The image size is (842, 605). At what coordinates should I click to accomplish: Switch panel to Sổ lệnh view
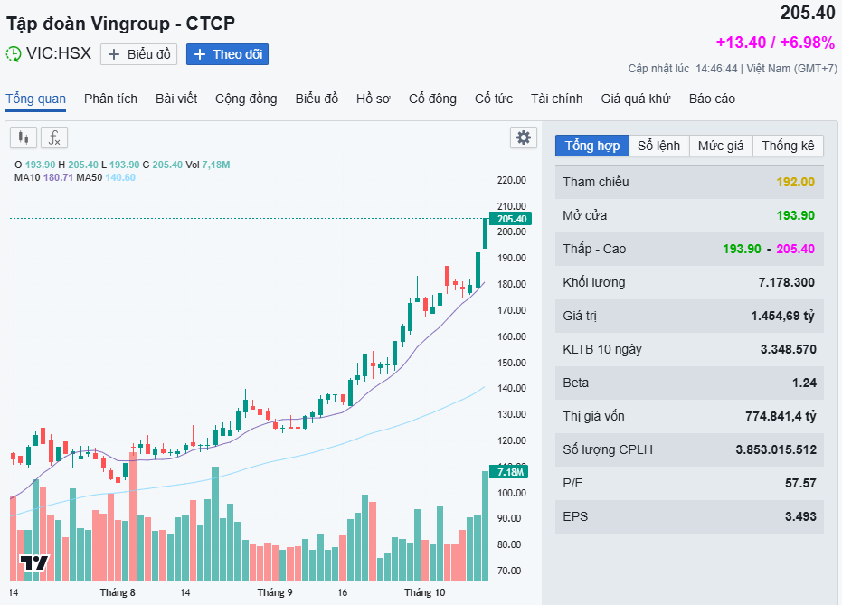click(x=658, y=146)
